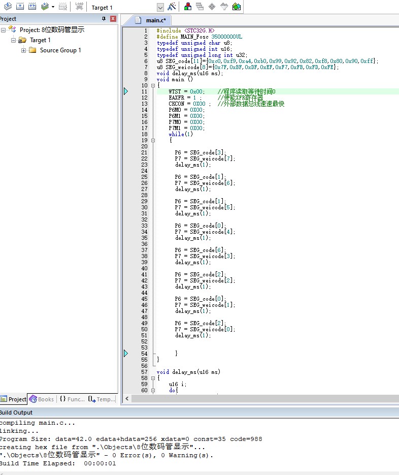
Task: Open Options for Target magic wand icon
Action: click(172, 7)
